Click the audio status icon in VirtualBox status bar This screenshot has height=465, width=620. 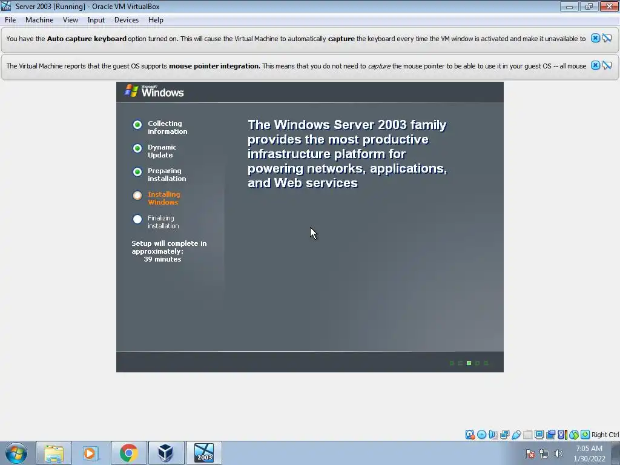(x=493, y=435)
